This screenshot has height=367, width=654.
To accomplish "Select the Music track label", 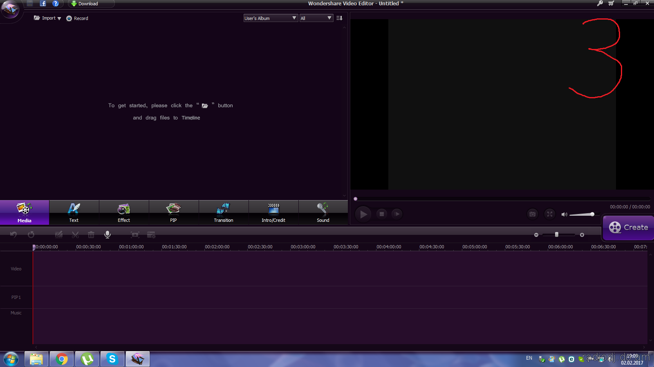I will coord(16,313).
